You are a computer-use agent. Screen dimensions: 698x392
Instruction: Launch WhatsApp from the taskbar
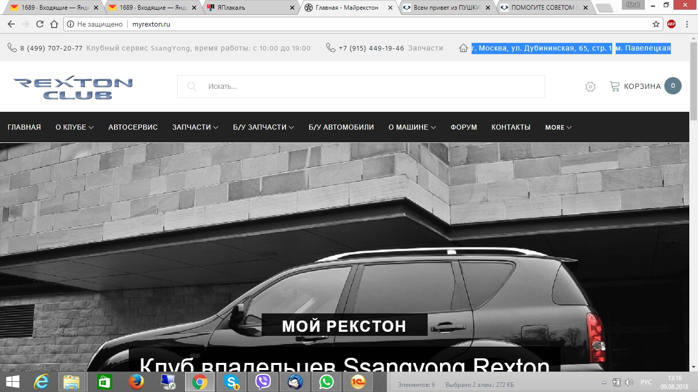coord(326,381)
